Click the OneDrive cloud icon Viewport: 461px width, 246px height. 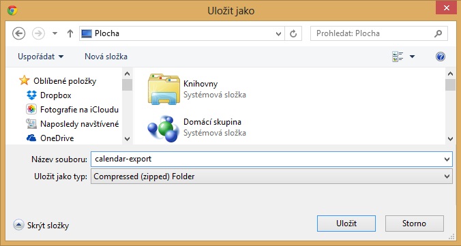point(31,138)
